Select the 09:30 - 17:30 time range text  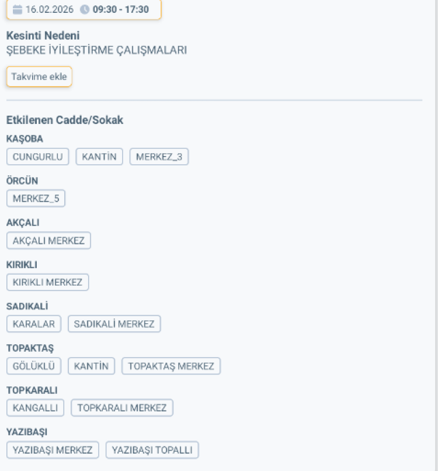[121, 10]
